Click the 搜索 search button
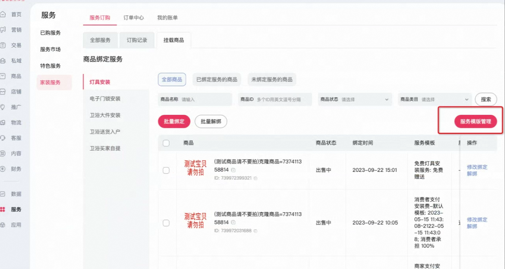505x269 pixels. [x=486, y=99]
